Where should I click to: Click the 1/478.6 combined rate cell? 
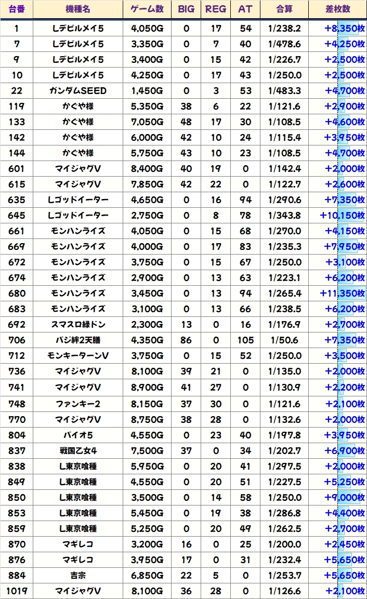(284, 44)
